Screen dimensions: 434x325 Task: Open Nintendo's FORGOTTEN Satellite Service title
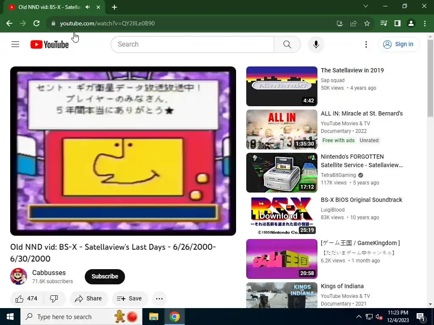click(362, 160)
